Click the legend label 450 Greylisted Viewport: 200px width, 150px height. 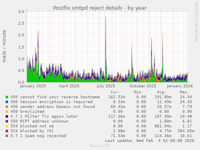click(27, 112)
